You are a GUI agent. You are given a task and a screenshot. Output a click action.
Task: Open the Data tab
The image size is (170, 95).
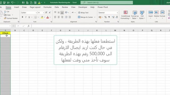pos(57,7)
